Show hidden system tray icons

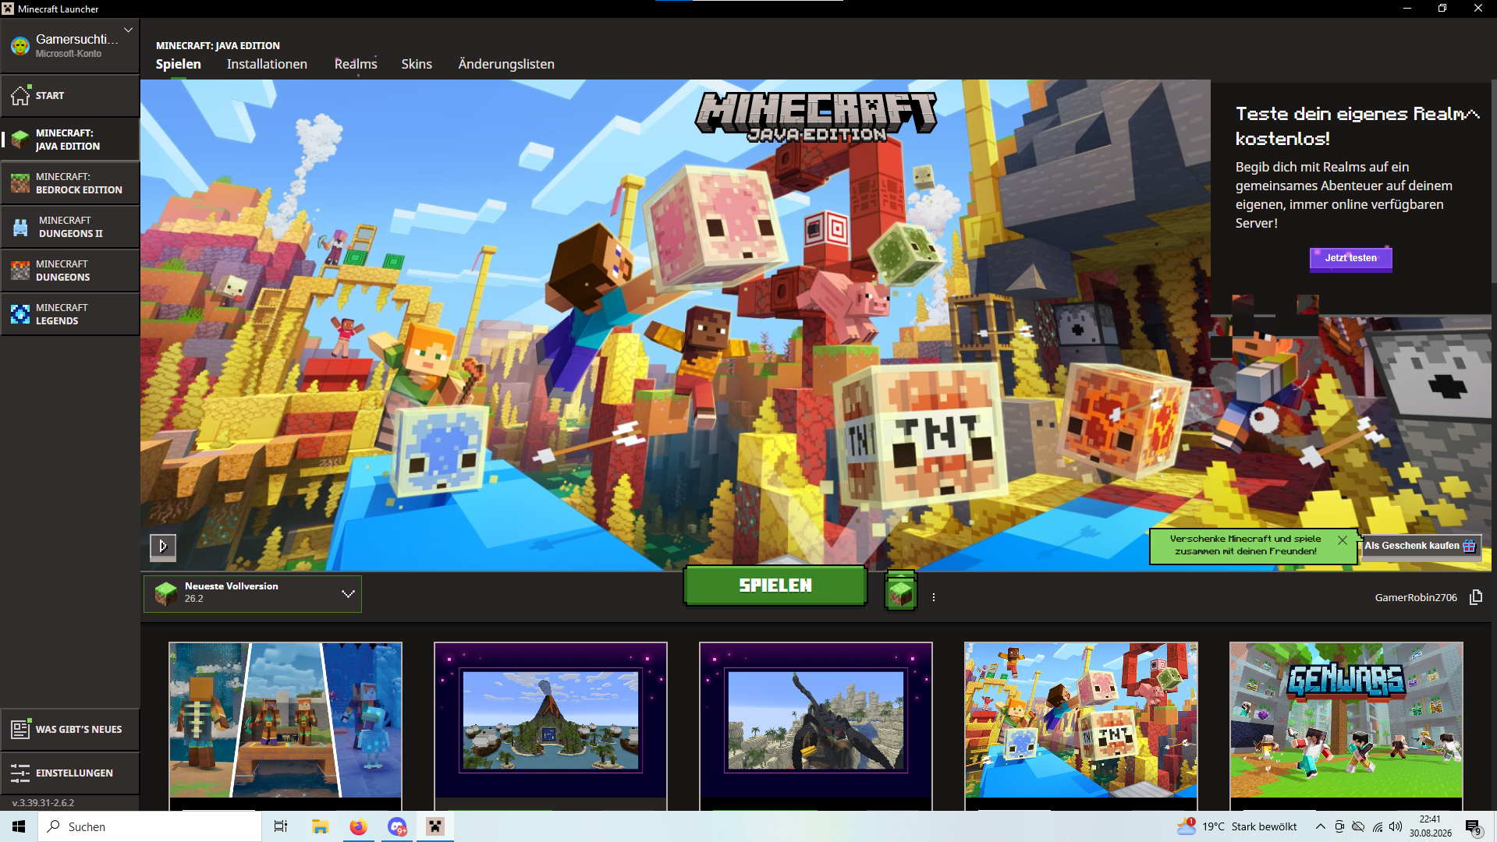[1320, 826]
